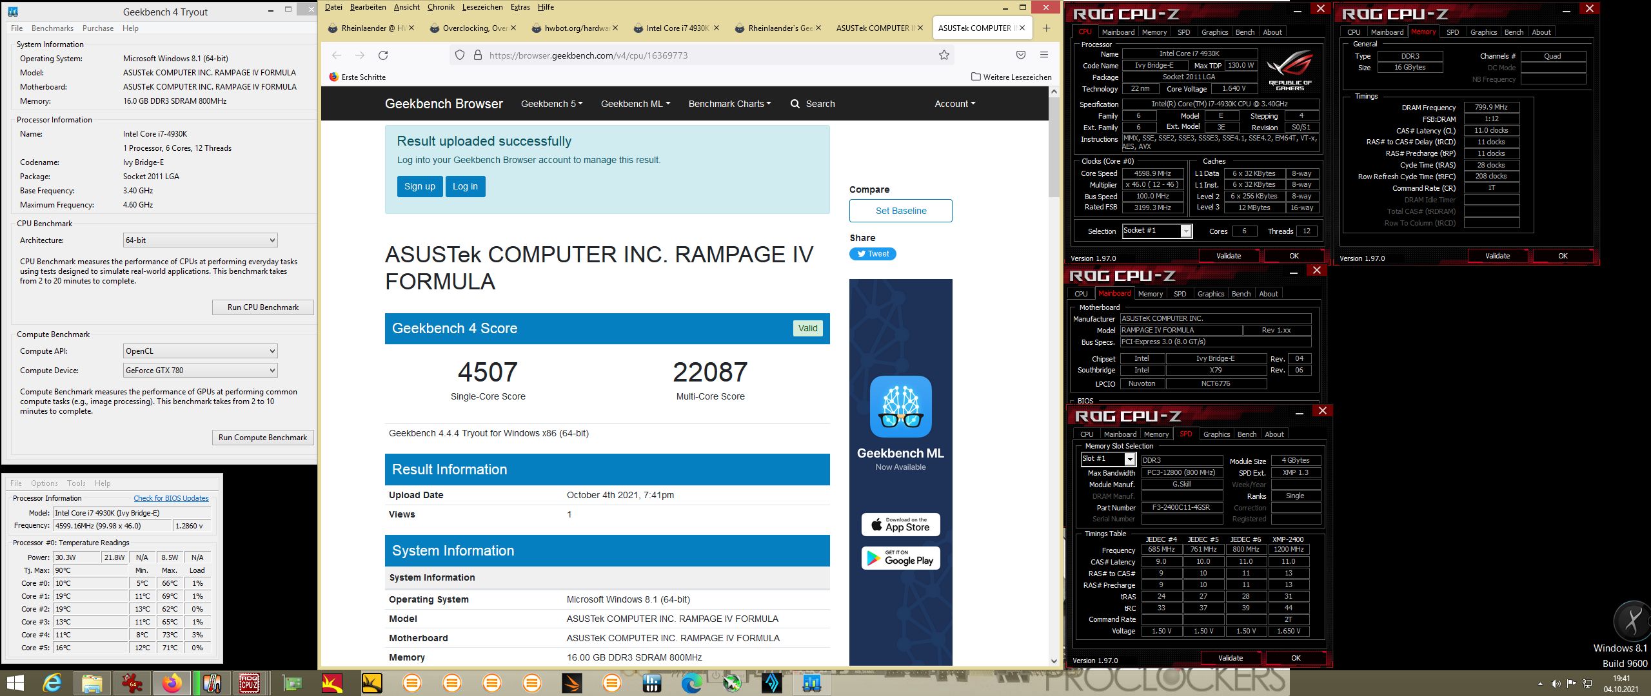
Task: Click the green circuit card taskbar icon
Action: (x=292, y=683)
